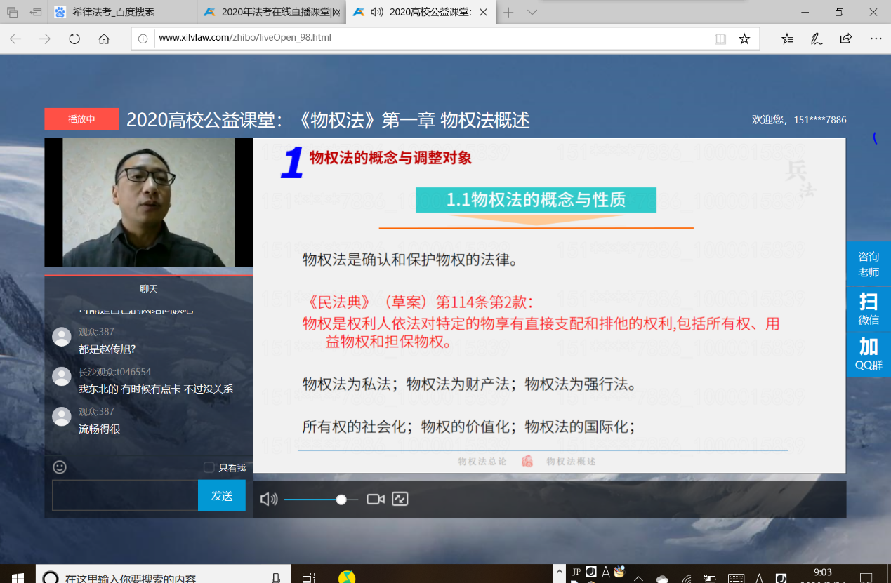Click the fullscreen expand icon in player bar
Screen dimensions: 891x583
tap(400, 499)
